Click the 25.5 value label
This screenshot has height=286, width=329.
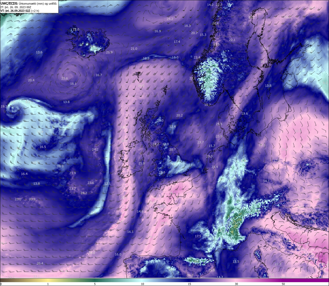(x=219, y=124)
